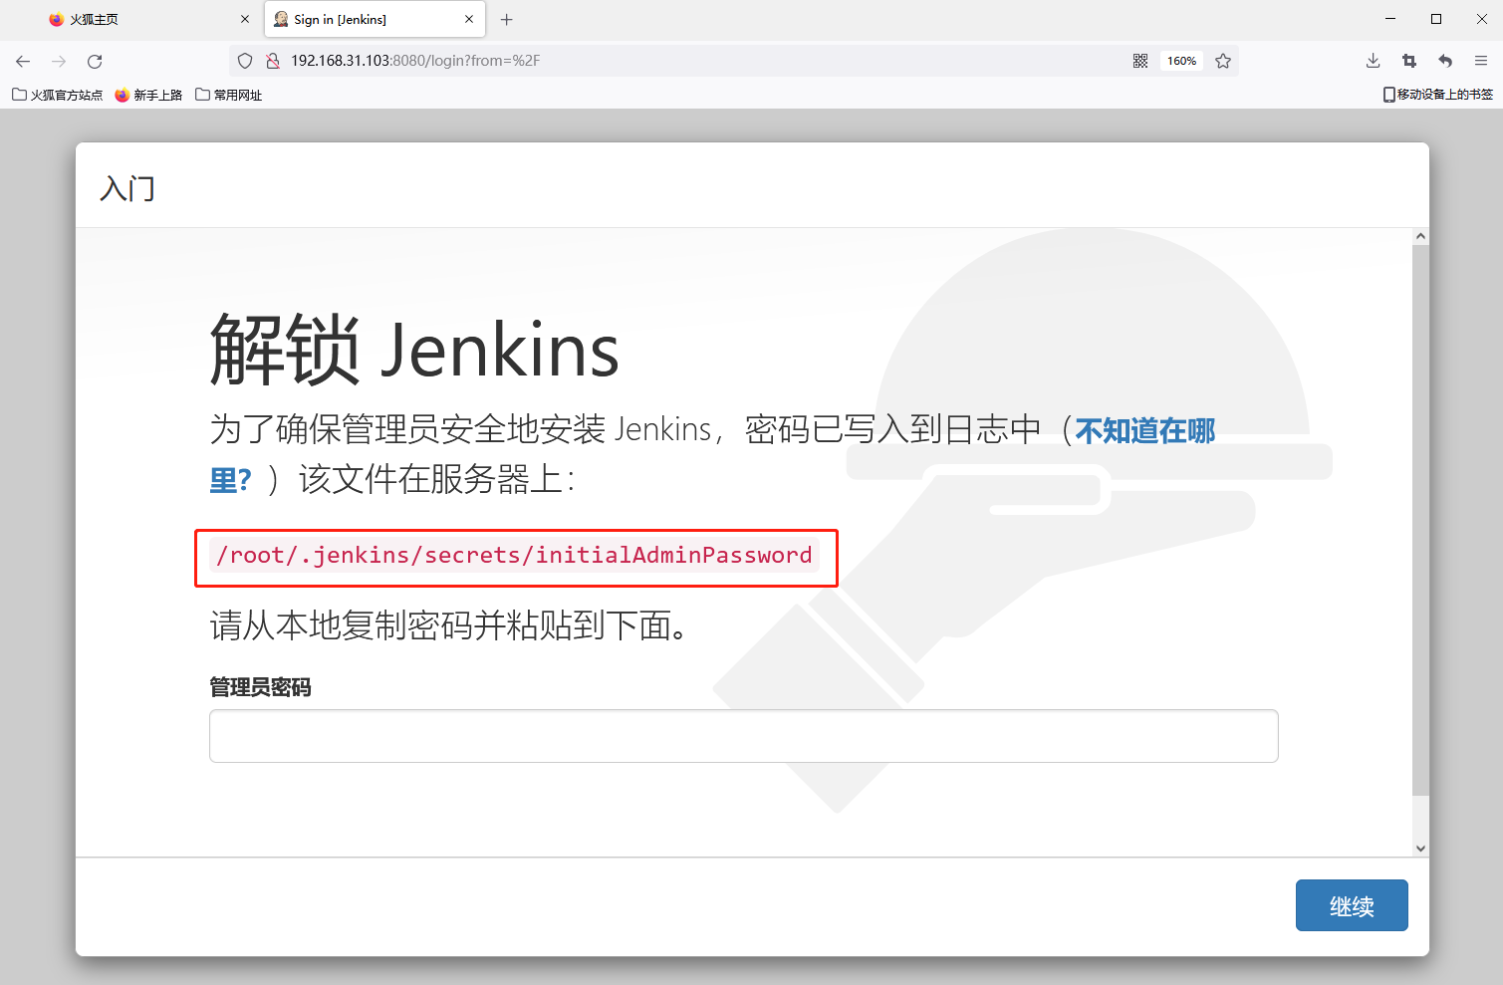The image size is (1503, 985).
Task: Click the 继续 button to proceed
Action: click(1351, 905)
